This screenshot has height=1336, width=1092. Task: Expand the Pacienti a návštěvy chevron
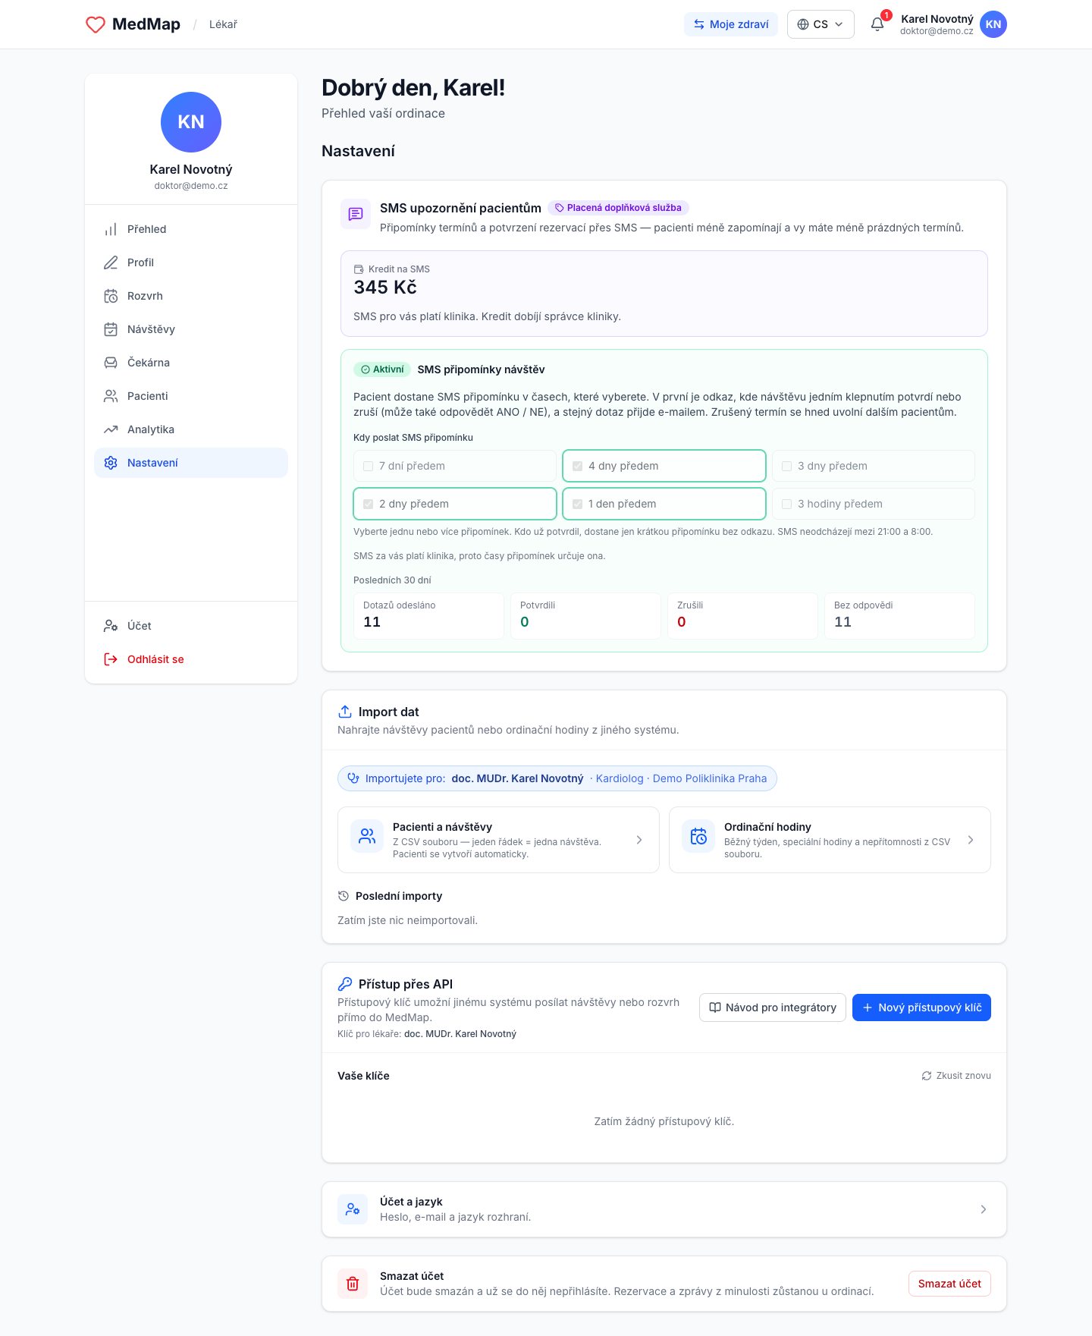tap(639, 840)
